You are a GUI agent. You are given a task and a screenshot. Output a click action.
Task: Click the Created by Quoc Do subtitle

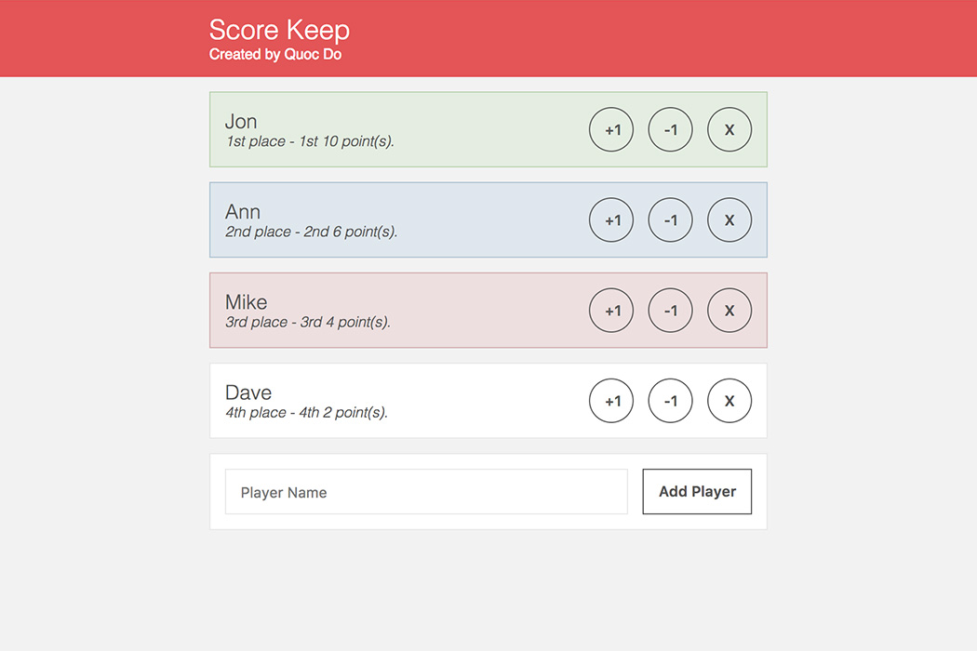[275, 54]
